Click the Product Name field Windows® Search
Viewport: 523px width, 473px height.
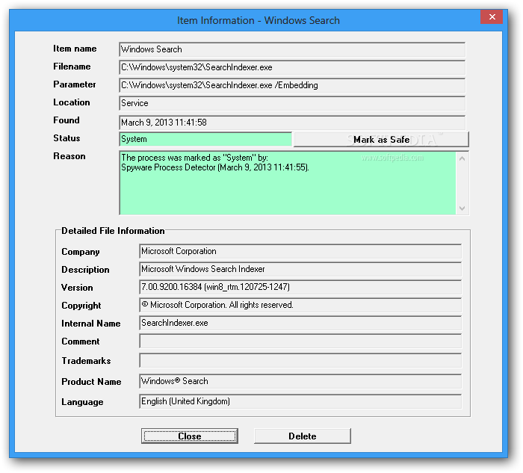tap(300, 381)
